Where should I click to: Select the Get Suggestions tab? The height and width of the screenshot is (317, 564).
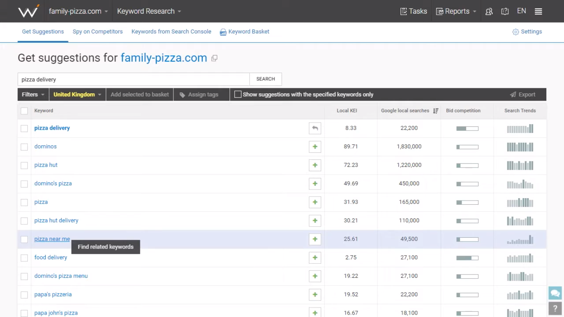point(43,32)
